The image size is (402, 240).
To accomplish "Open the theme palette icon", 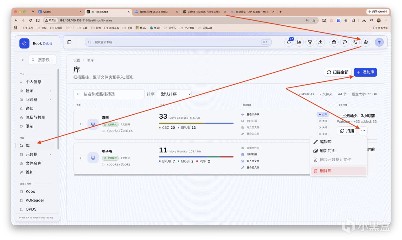I will pos(345,42).
